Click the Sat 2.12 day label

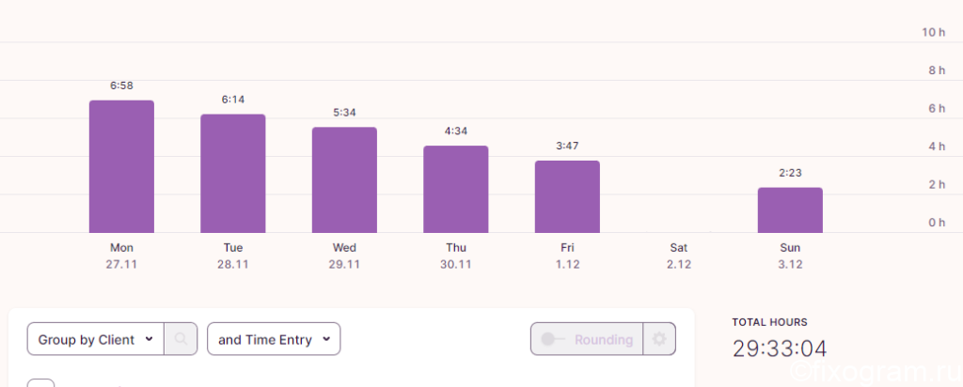679,256
